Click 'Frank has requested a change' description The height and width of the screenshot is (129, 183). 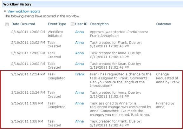tap(121, 80)
